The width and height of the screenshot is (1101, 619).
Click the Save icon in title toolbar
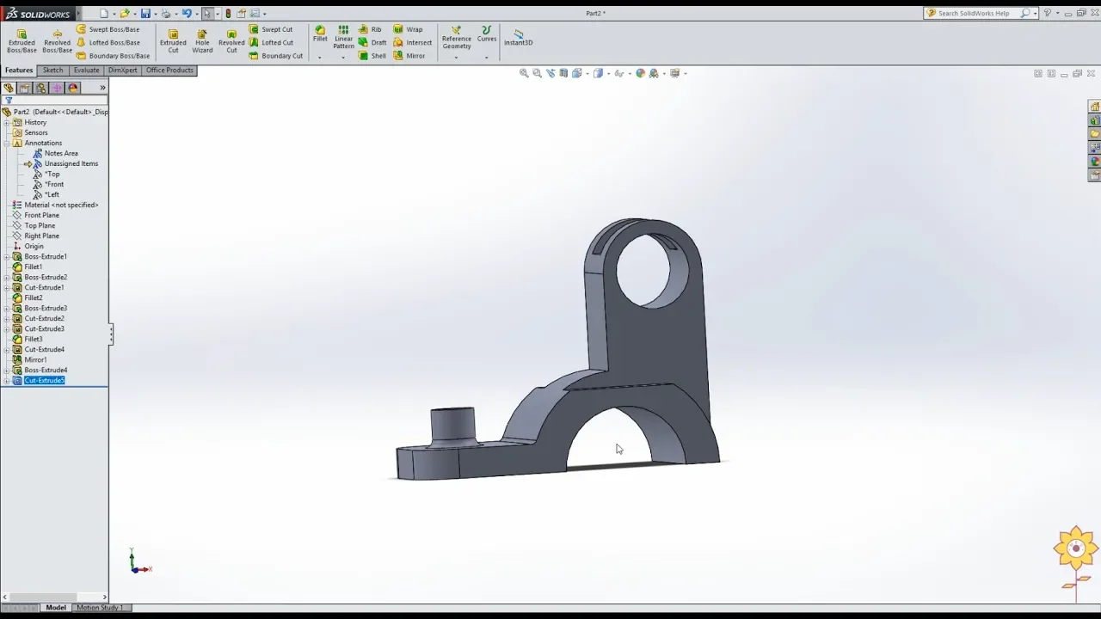coord(145,13)
